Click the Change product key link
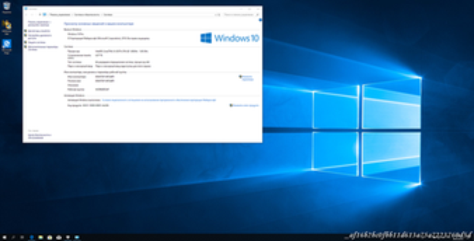 (245, 105)
